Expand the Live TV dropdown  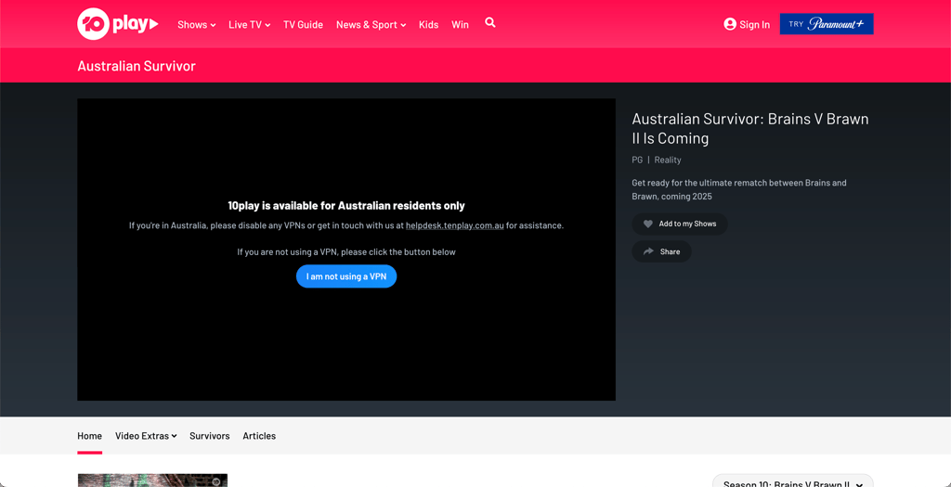coord(249,25)
